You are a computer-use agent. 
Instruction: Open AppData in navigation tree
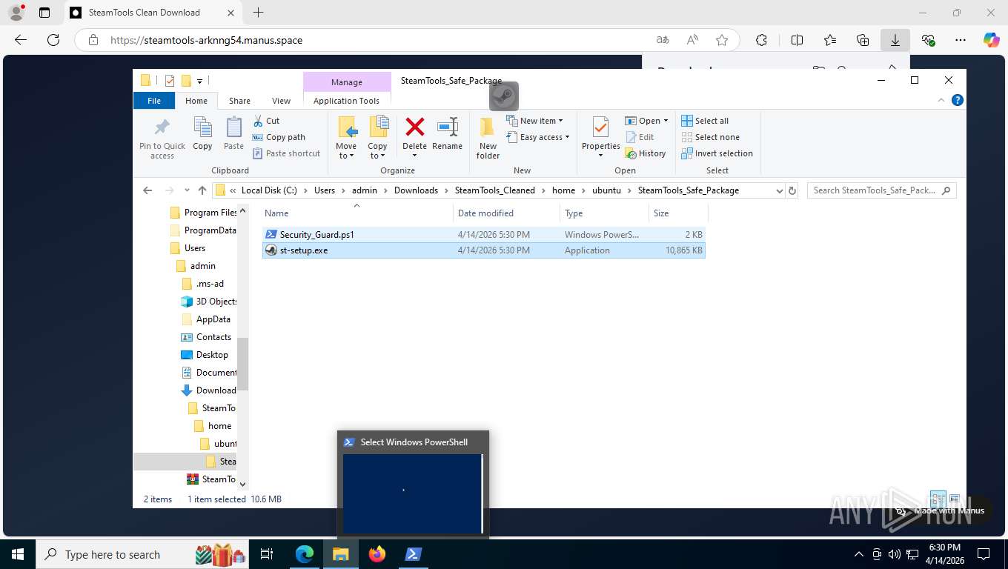point(206,319)
